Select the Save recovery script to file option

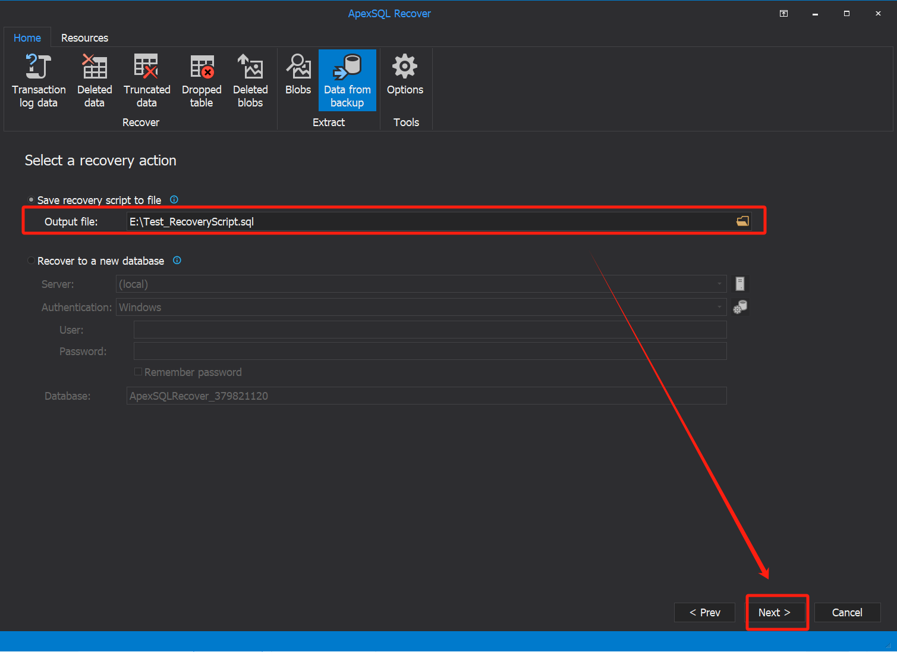click(x=30, y=199)
